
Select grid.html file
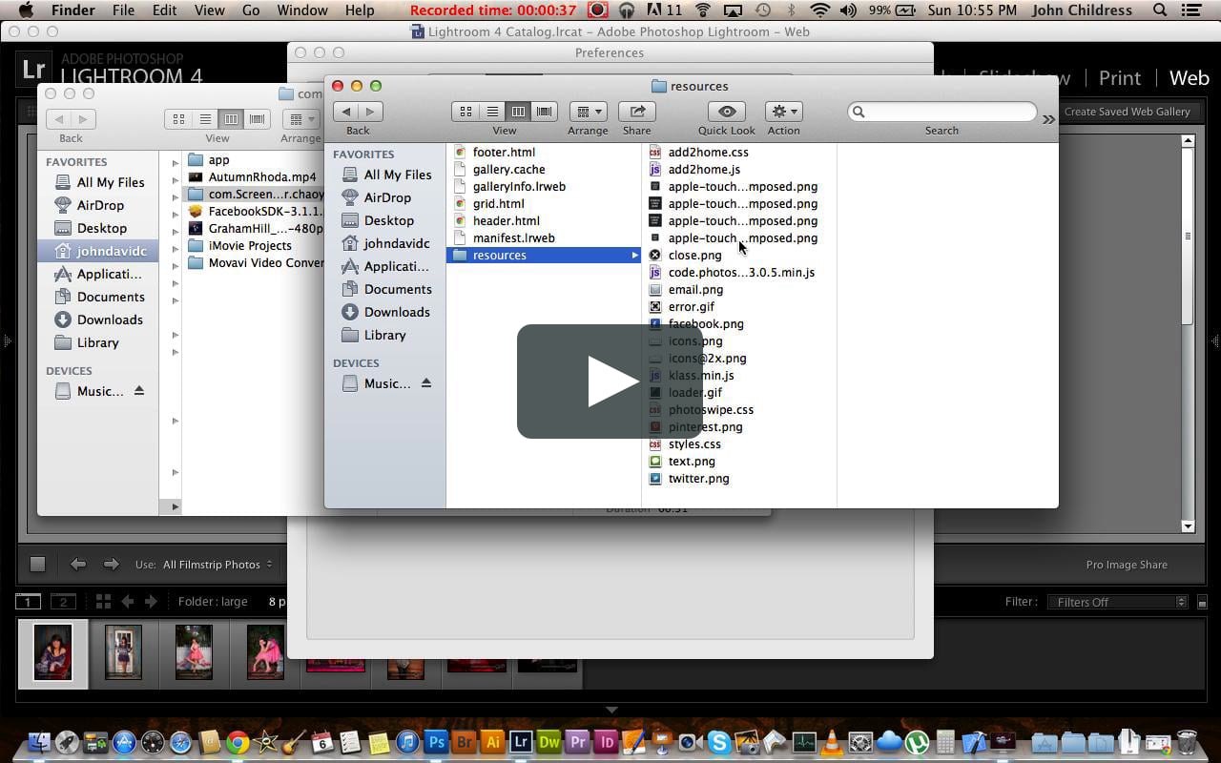[x=498, y=203]
